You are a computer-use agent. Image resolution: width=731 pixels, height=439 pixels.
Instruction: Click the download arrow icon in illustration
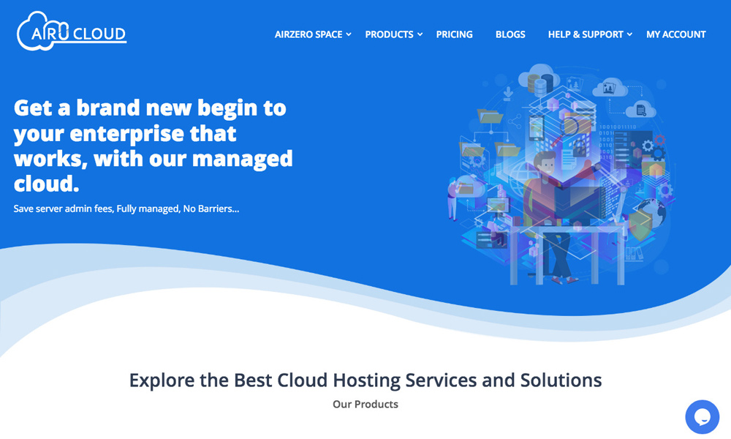pos(510,94)
